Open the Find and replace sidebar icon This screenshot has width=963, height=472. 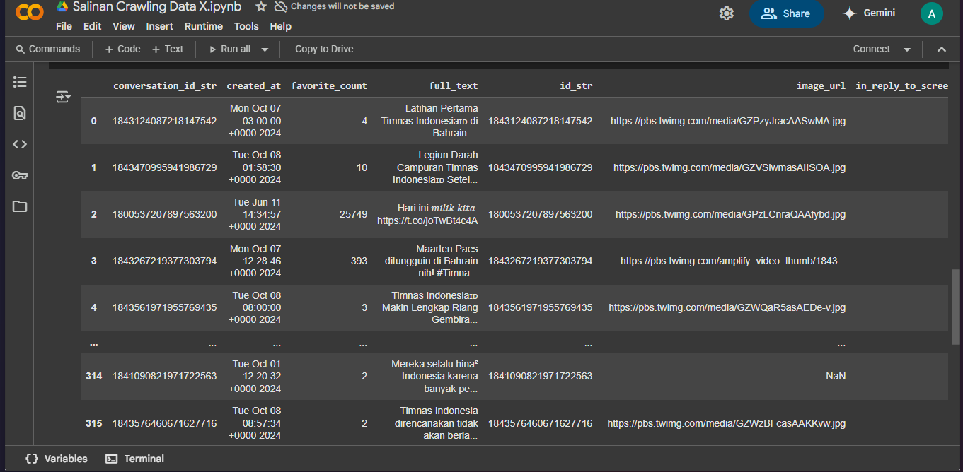20,113
